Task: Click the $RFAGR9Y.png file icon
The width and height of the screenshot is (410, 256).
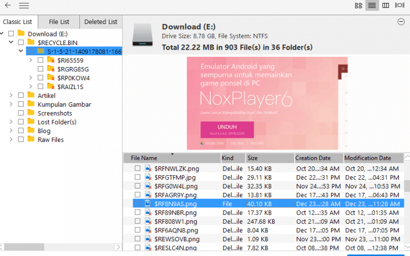Action: pyautogui.click(x=148, y=195)
